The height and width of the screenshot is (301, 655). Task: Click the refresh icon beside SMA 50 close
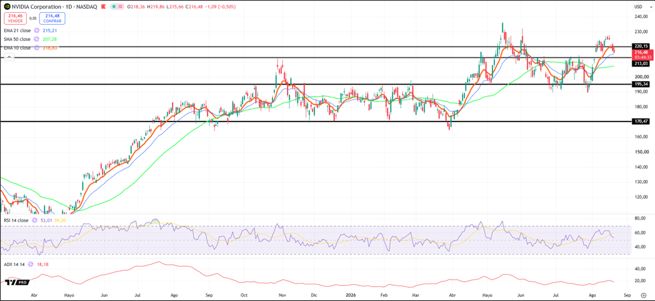(x=36, y=39)
